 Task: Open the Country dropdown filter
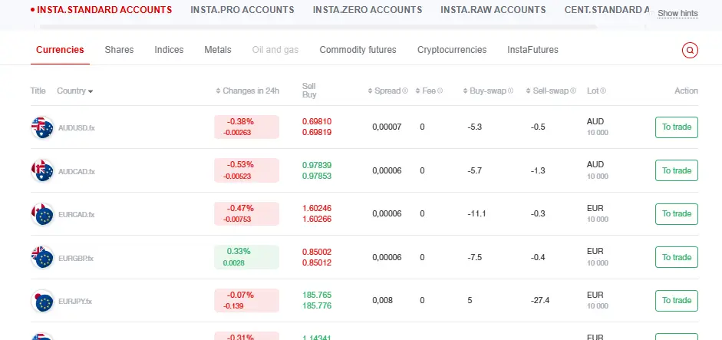(x=75, y=91)
